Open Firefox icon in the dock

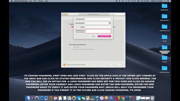[x=118, y=98]
